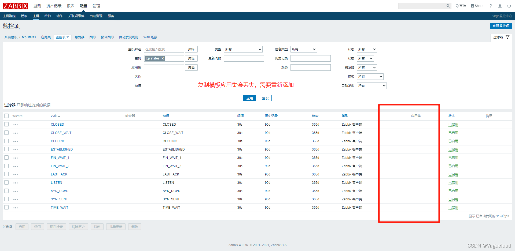Expand the 模板 filter dropdown
Viewport: 515px width, 251px height.
pos(370,77)
